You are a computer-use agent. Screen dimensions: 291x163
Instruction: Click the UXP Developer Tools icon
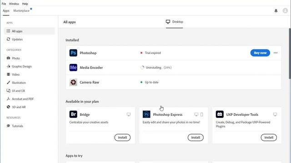tap(220, 114)
